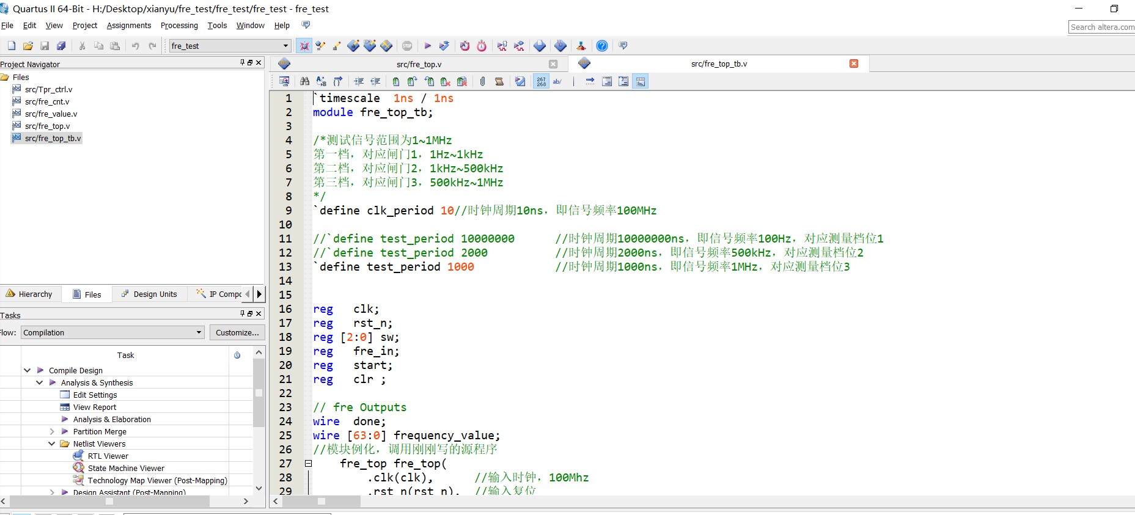
Task: Close the Project Navigator panel
Action: click(259, 62)
